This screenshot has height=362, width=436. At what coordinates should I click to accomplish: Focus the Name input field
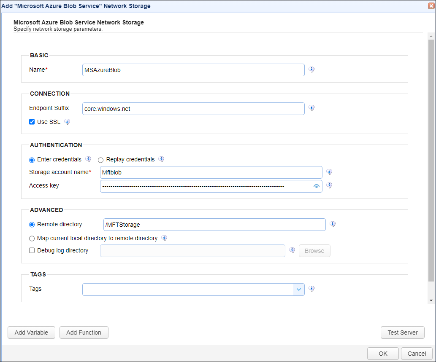(193, 70)
